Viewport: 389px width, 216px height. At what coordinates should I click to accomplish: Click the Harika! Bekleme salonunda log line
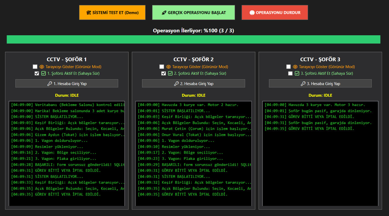(x=68, y=111)
